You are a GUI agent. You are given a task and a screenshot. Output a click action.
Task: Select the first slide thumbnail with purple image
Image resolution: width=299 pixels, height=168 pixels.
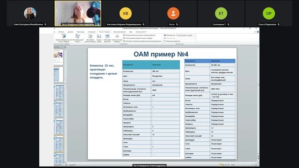click(x=58, y=57)
